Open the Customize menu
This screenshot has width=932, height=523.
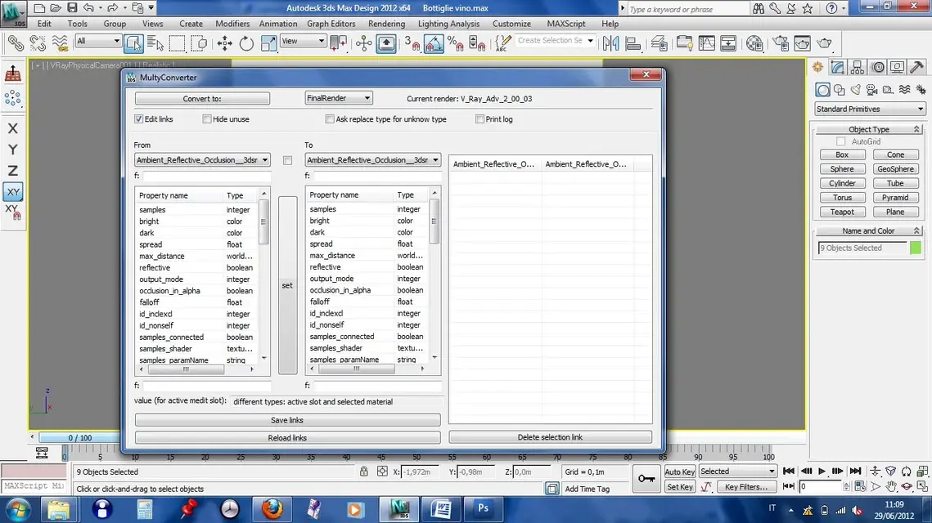(511, 24)
